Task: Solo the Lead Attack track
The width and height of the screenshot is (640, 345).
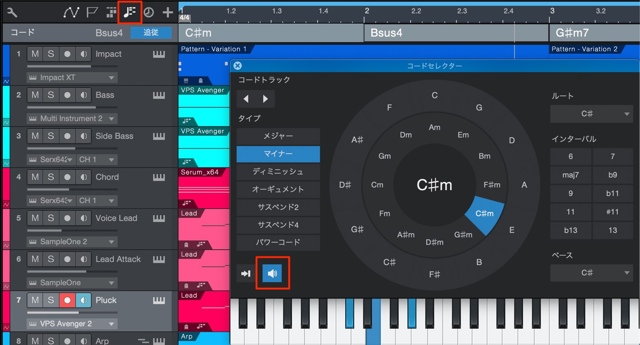Action: [51, 259]
